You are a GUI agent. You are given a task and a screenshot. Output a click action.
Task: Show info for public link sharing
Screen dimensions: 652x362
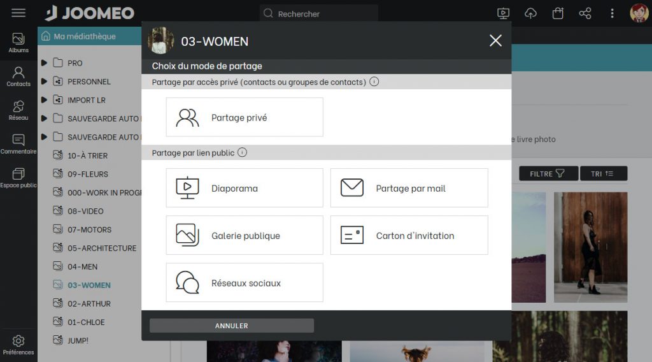tap(242, 153)
